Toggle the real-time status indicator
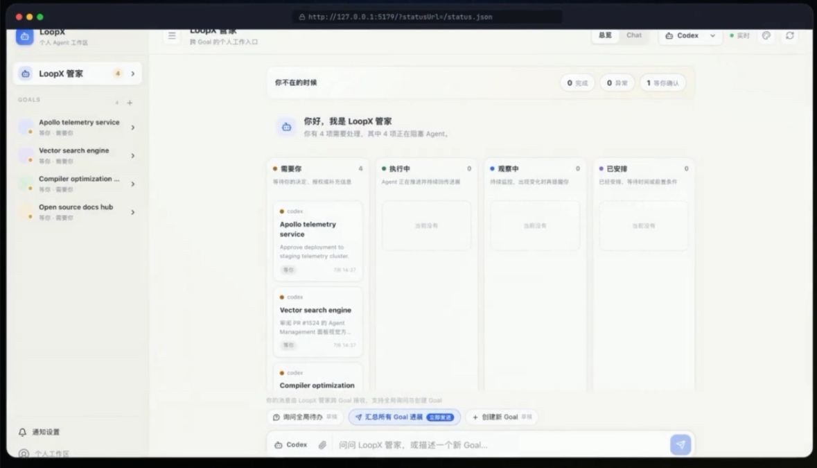The image size is (817, 468). point(739,35)
